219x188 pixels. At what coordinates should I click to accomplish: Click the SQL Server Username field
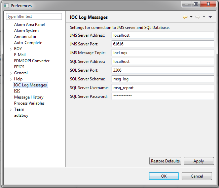163,87
